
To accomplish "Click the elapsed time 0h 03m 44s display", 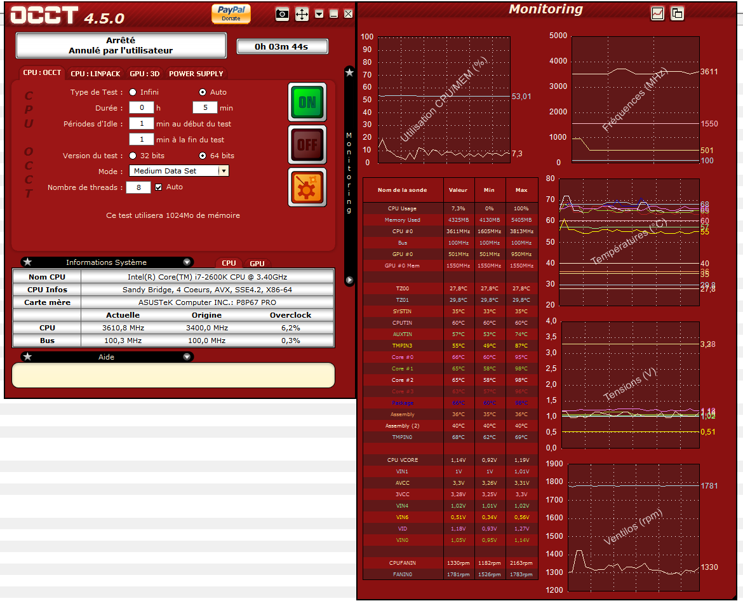I will 282,46.
